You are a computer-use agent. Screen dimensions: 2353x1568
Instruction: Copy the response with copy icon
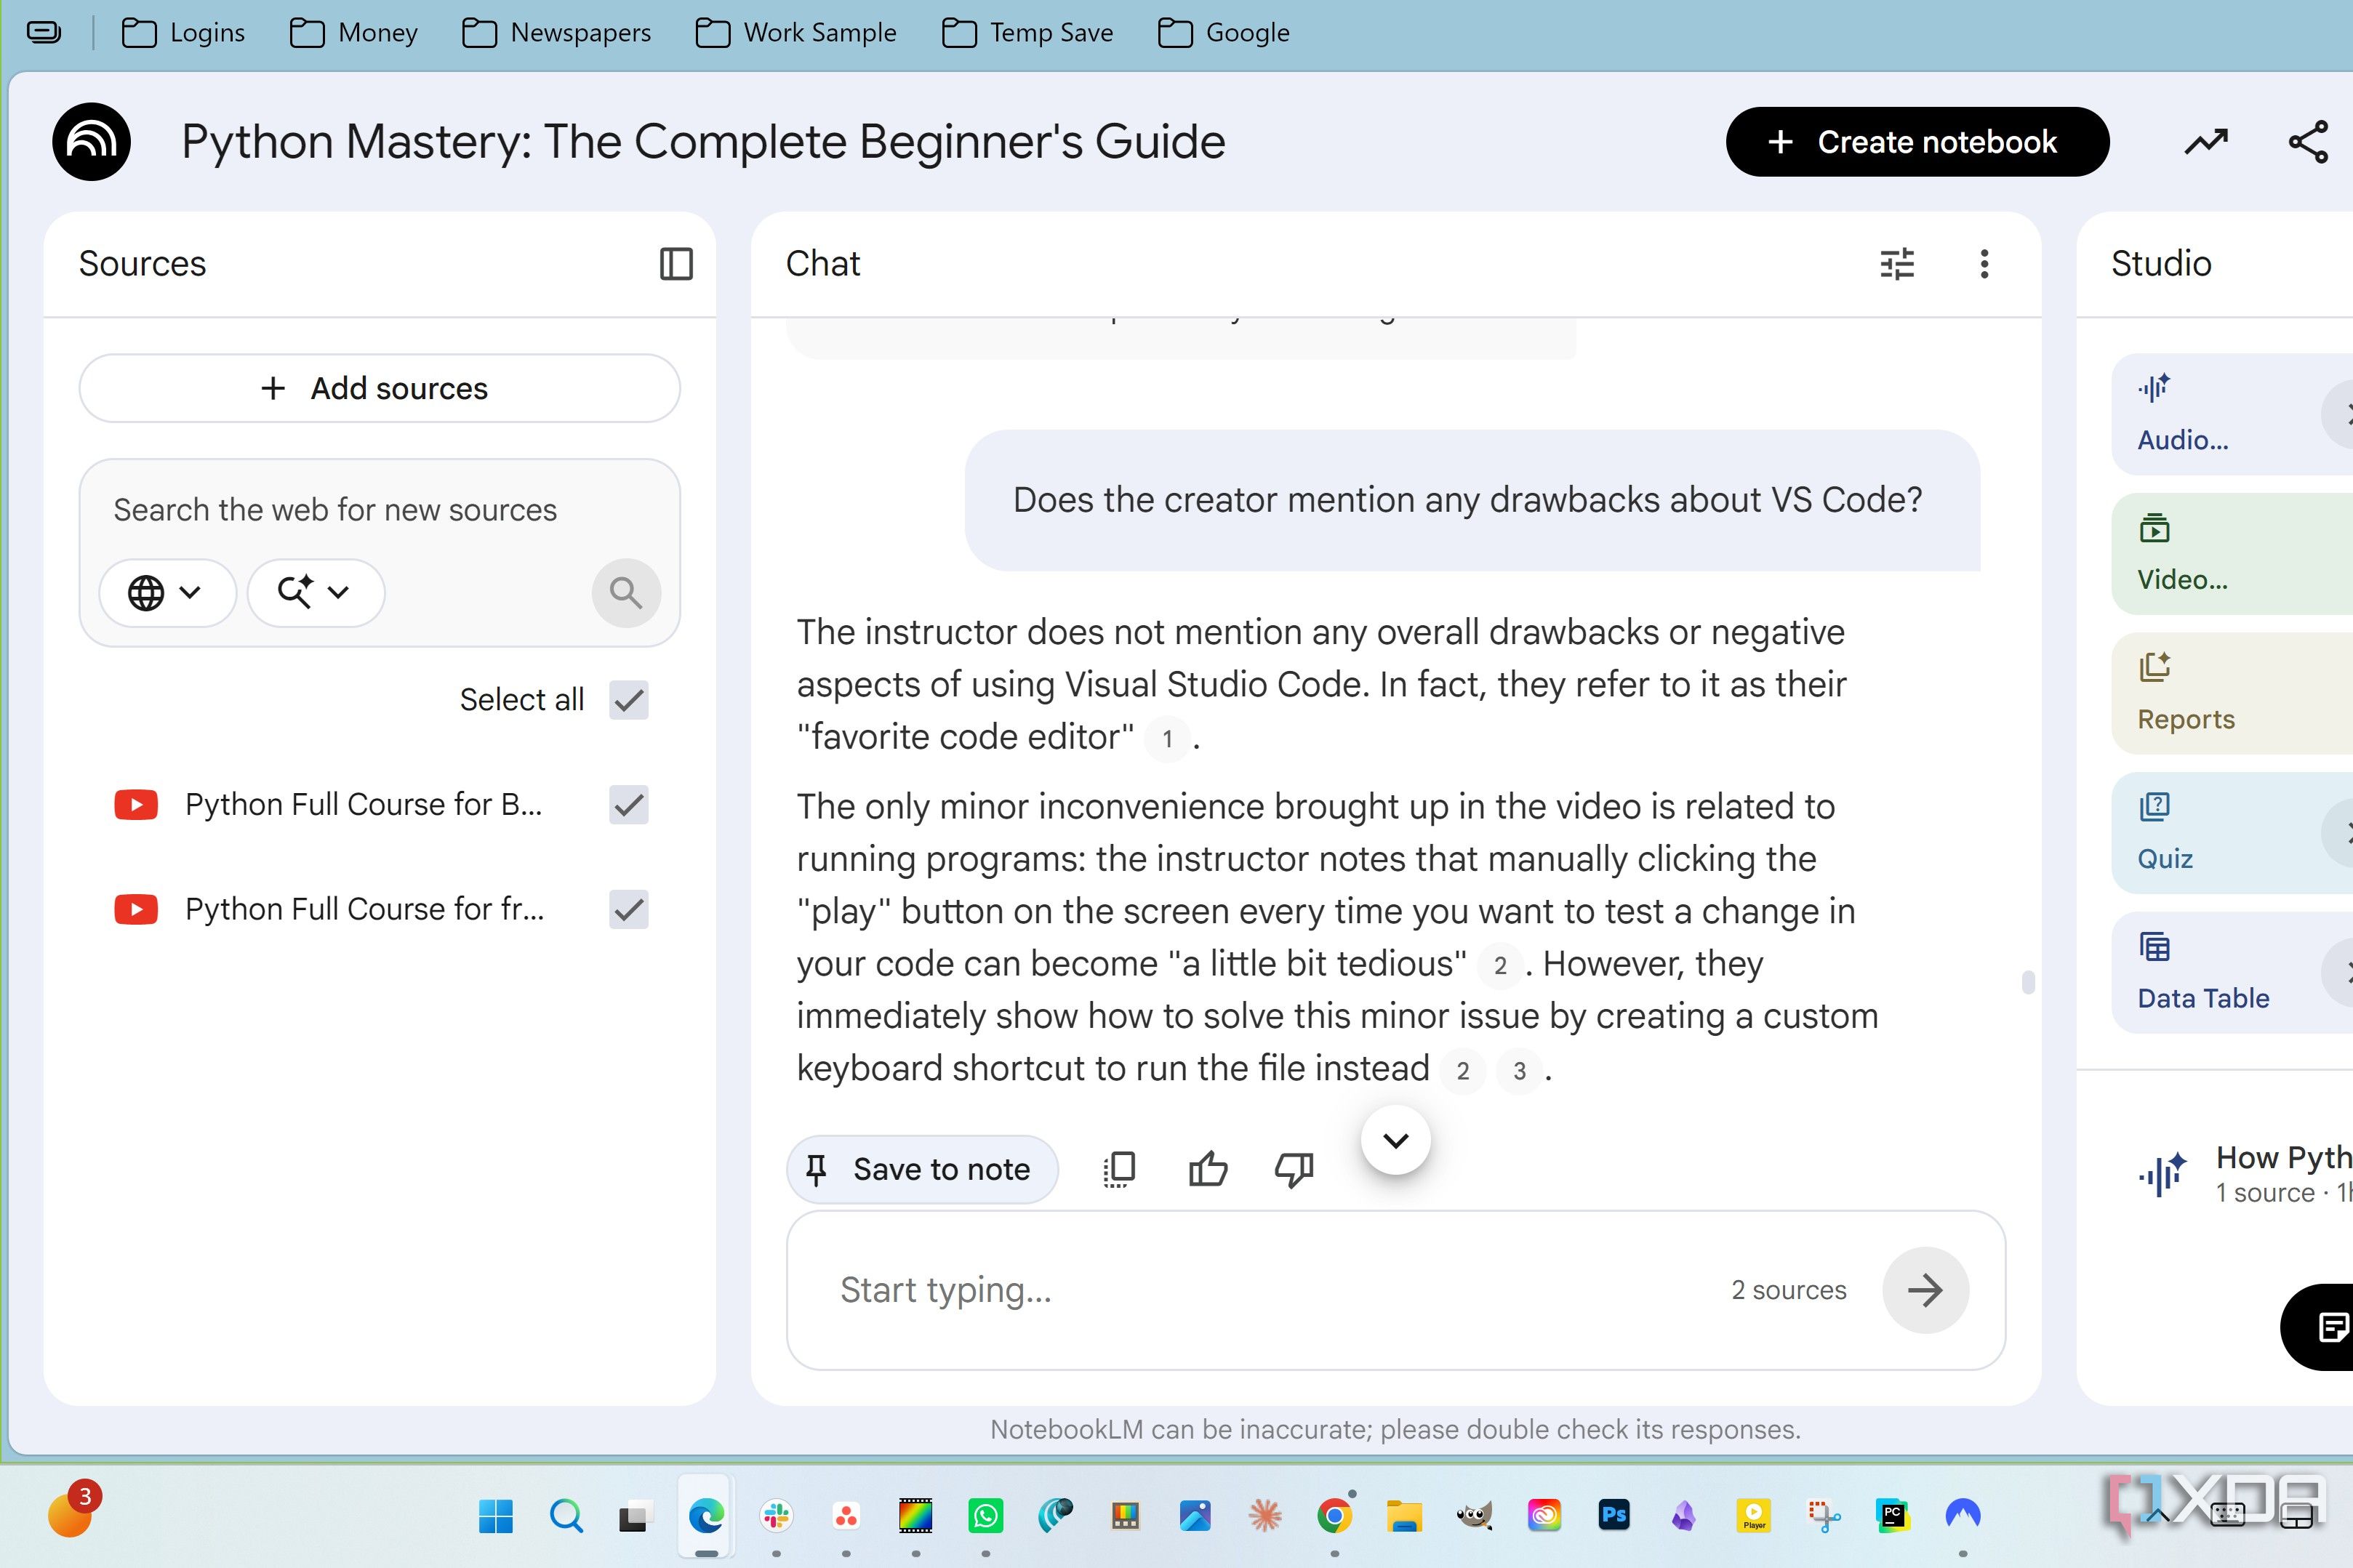1119,1169
